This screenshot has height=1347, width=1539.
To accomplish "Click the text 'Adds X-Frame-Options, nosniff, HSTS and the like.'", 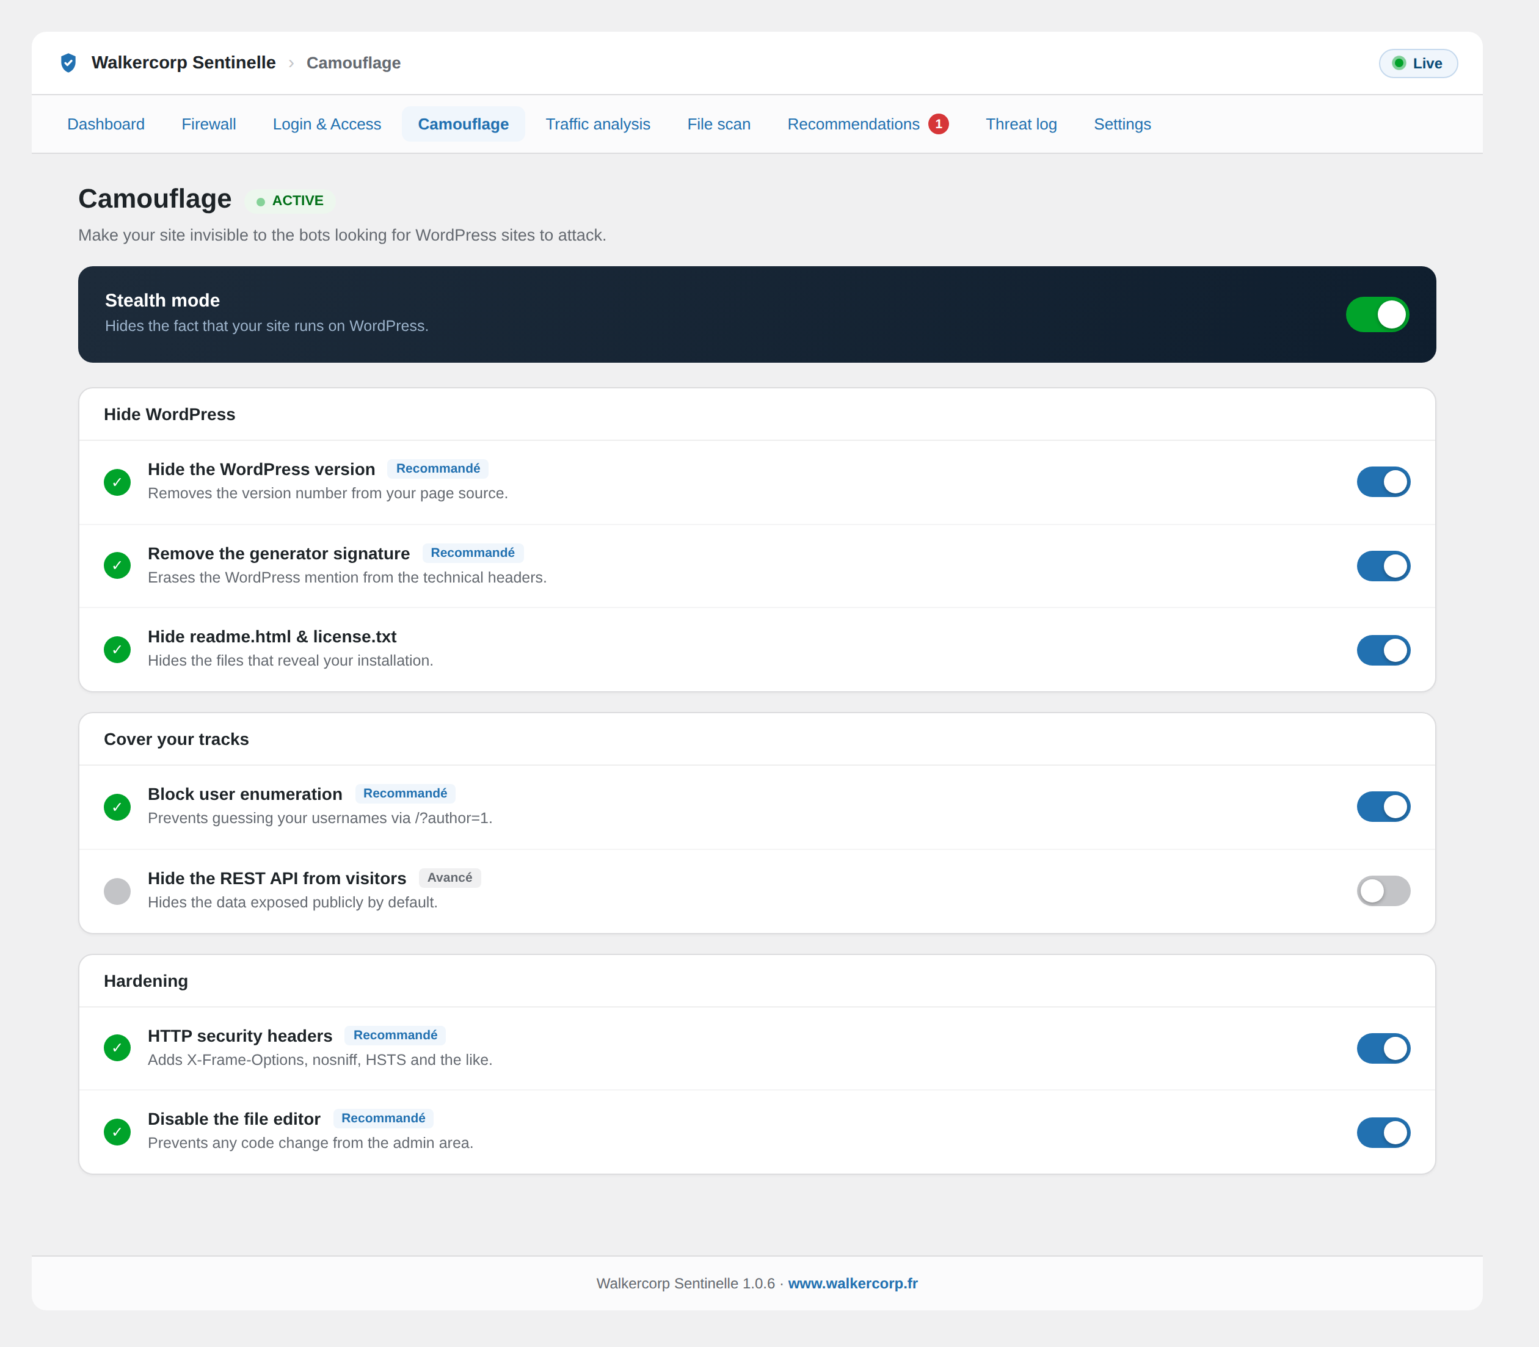I will click(320, 1060).
